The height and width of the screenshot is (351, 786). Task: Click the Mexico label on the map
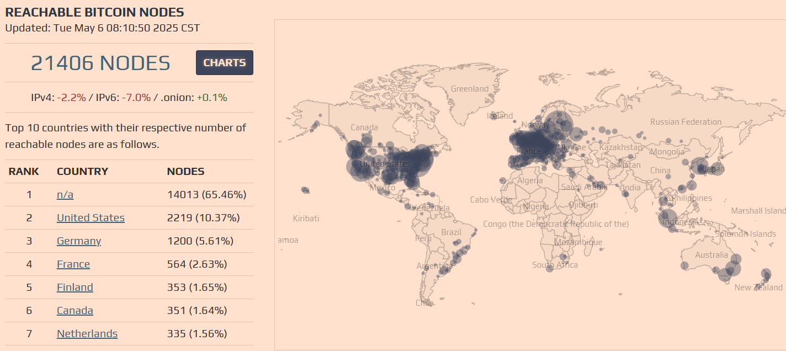[382, 188]
